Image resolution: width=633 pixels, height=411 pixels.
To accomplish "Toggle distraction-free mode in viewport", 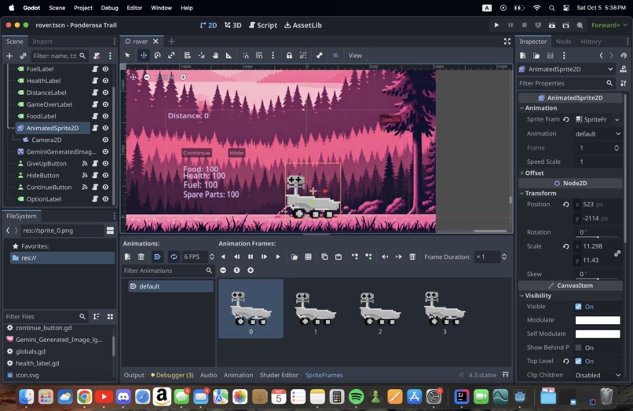I will click(x=507, y=41).
